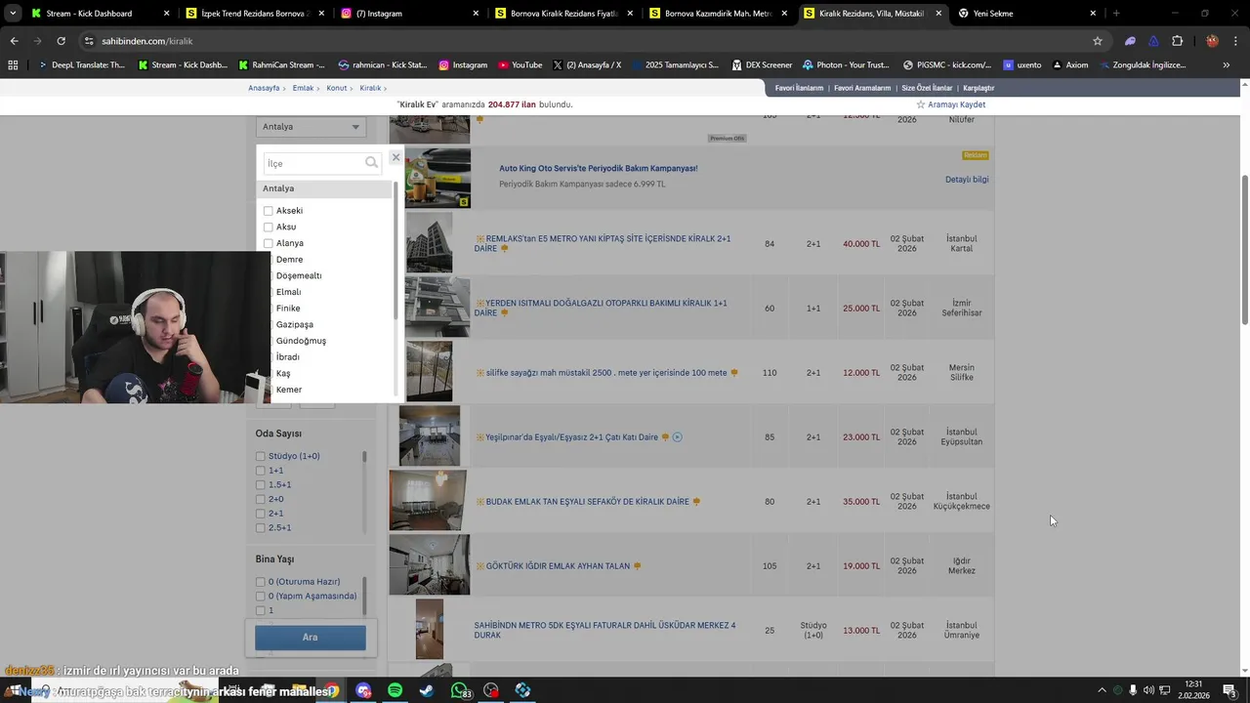Check the Alanya district checkbox

[x=268, y=243]
